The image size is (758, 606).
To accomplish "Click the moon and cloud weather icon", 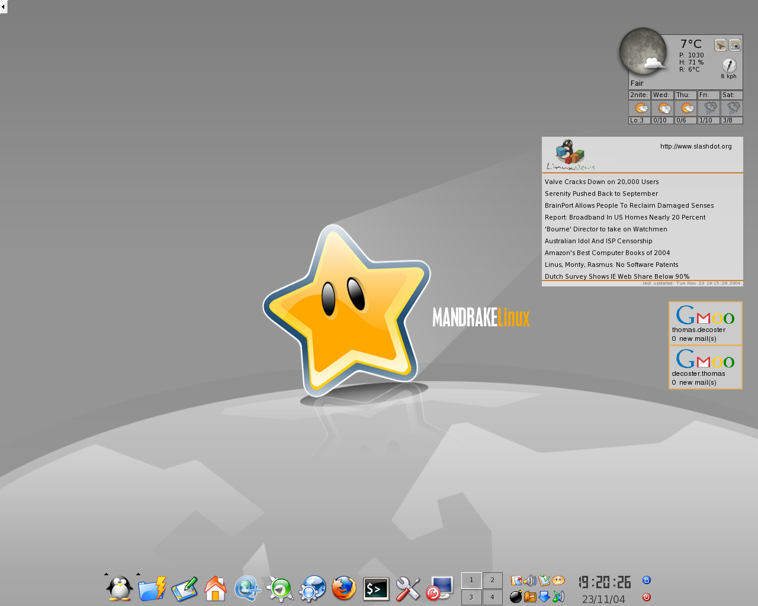I will tap(644, 52).
